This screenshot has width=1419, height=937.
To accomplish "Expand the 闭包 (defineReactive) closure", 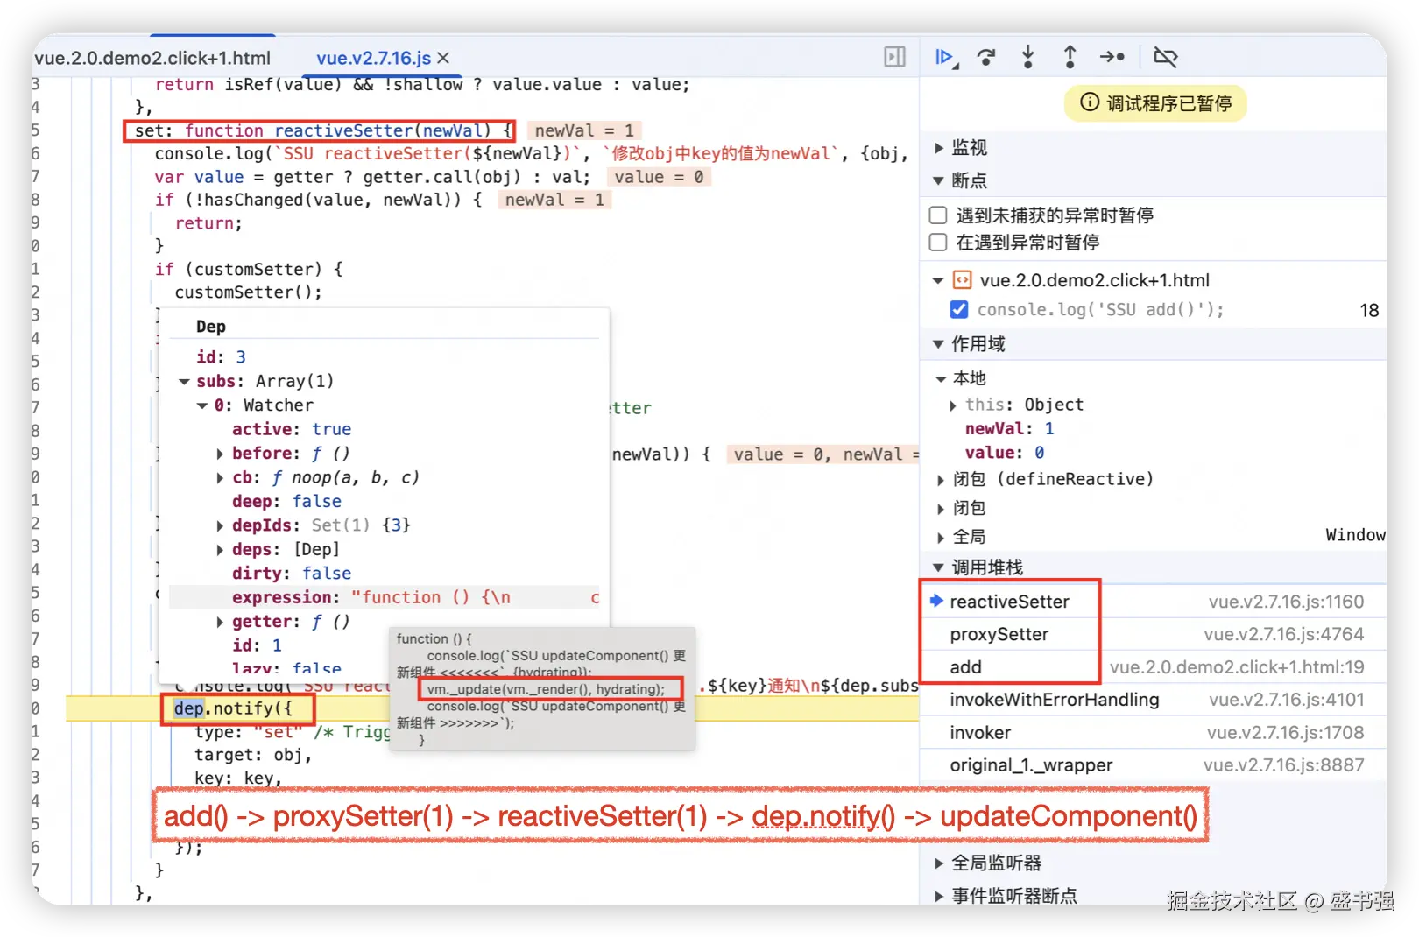I will click(x=941, y=480).
